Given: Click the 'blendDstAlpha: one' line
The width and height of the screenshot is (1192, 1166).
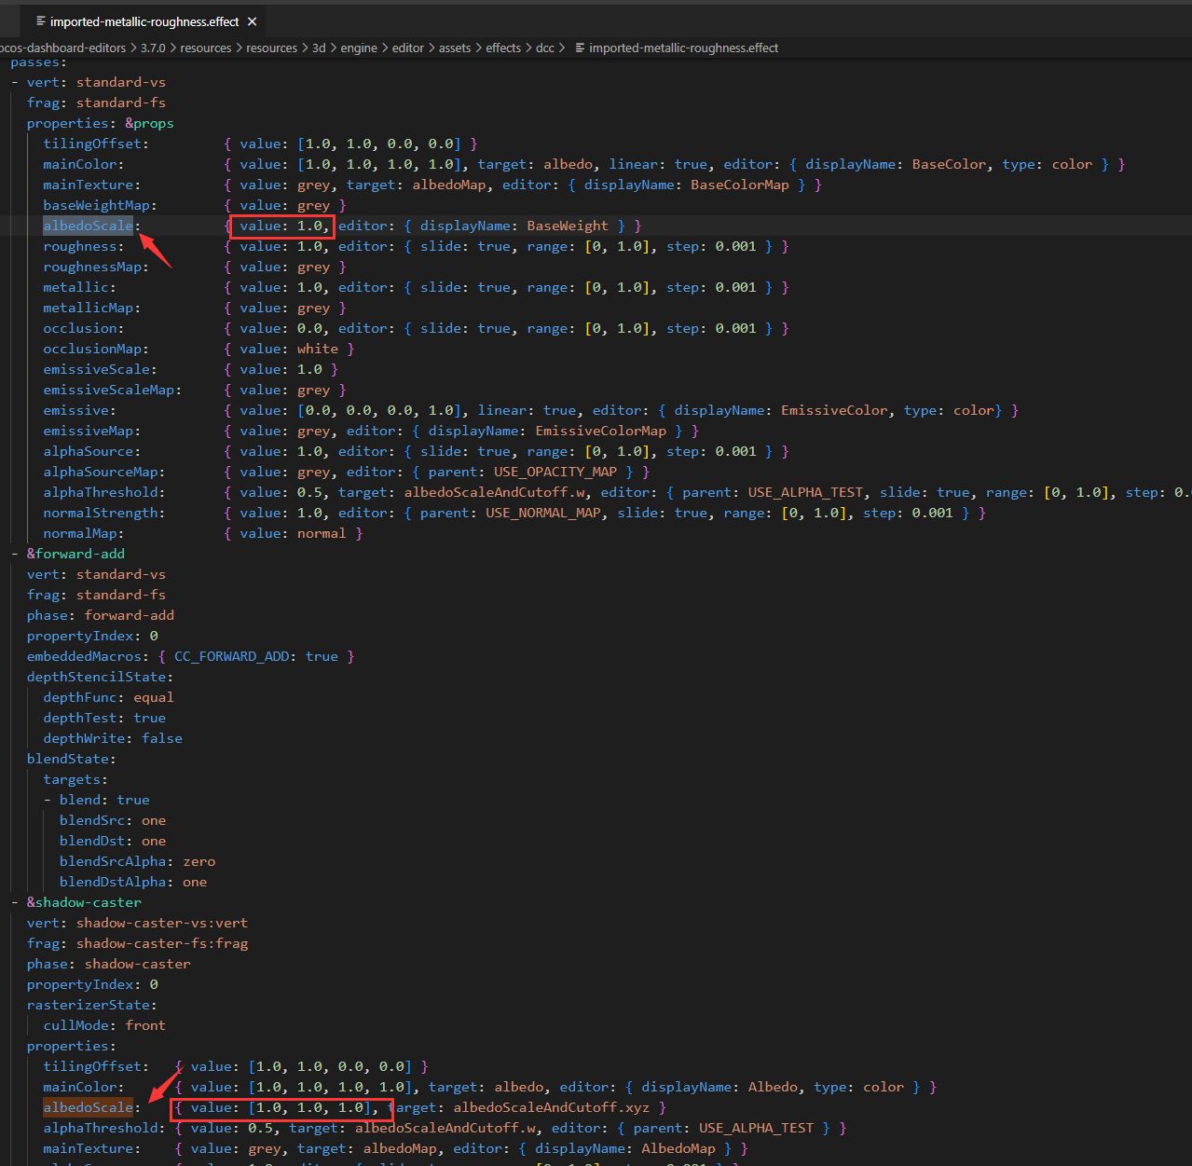Looking at the screenshot, I should click(133, 882).
